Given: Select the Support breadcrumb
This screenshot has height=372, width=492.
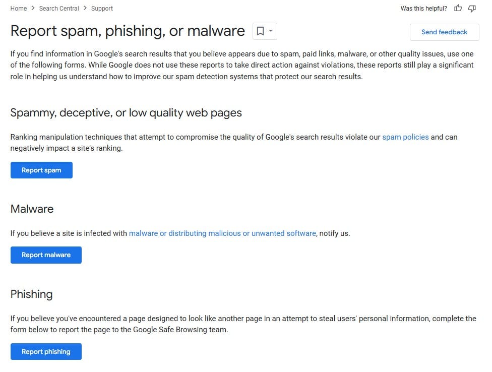Looking at the screenshot, I should (x=102, y=9).
